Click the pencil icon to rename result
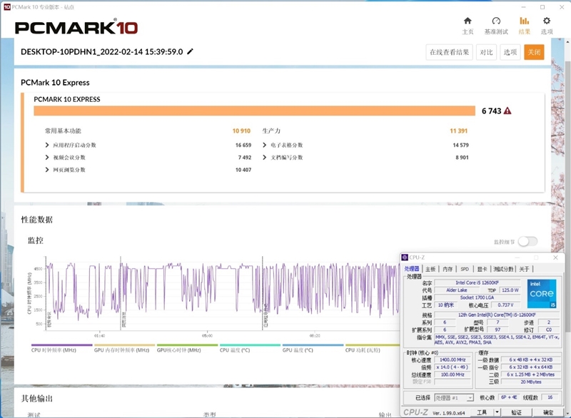This screenshot has height=418, width=571. click(x=190, y=51)
